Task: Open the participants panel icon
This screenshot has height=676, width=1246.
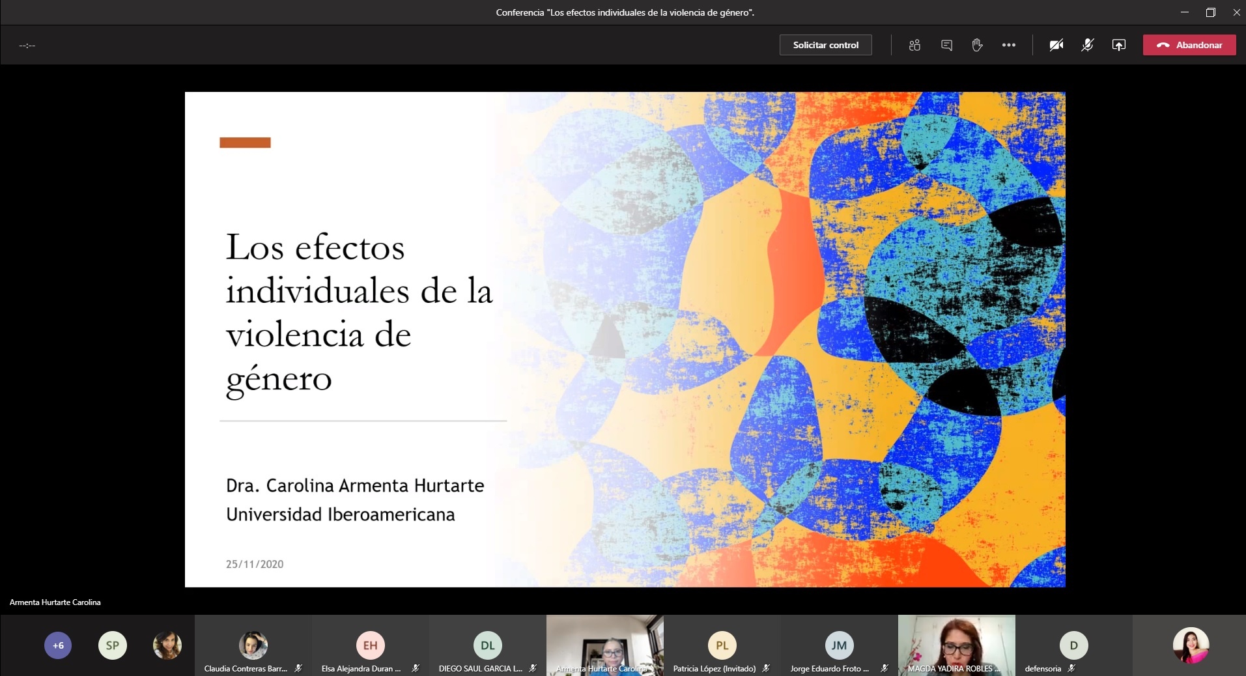Action: click(x=914, y=45)
